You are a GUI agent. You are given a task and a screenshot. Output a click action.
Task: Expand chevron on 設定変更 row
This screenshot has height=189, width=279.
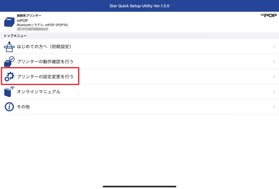(x=274, y=77)
